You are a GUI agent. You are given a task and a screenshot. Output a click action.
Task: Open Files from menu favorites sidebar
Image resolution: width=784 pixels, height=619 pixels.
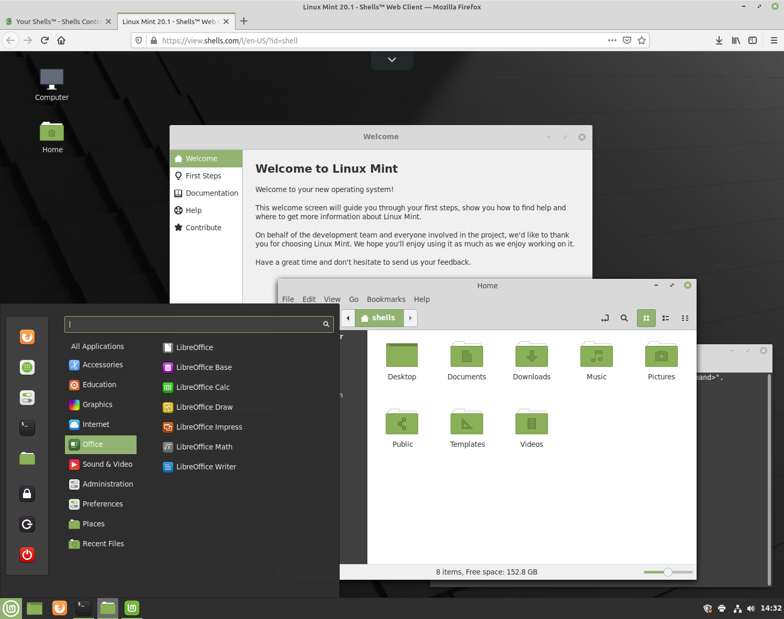[x=27, y=458]
